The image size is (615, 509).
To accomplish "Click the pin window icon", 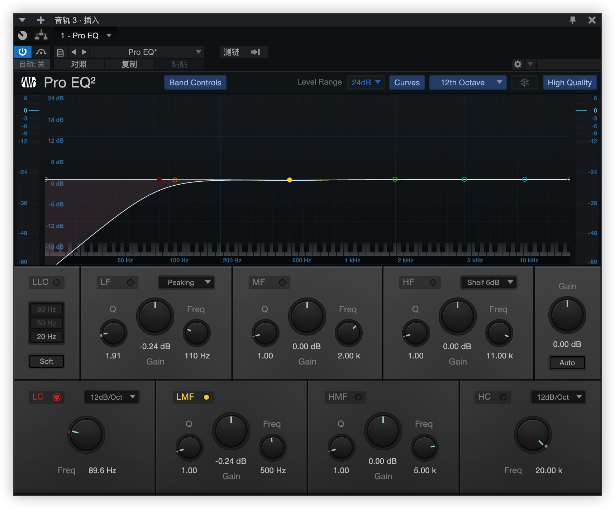I will (572, 20).
